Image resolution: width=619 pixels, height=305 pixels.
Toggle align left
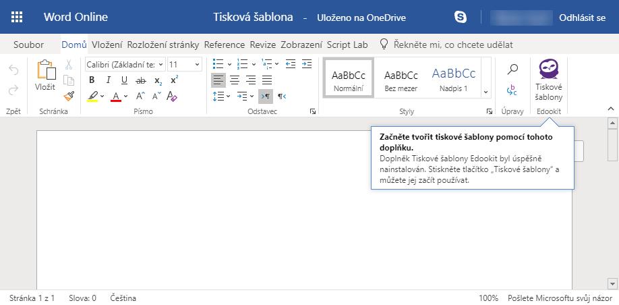pyautogui.click(x=218, y=80)
